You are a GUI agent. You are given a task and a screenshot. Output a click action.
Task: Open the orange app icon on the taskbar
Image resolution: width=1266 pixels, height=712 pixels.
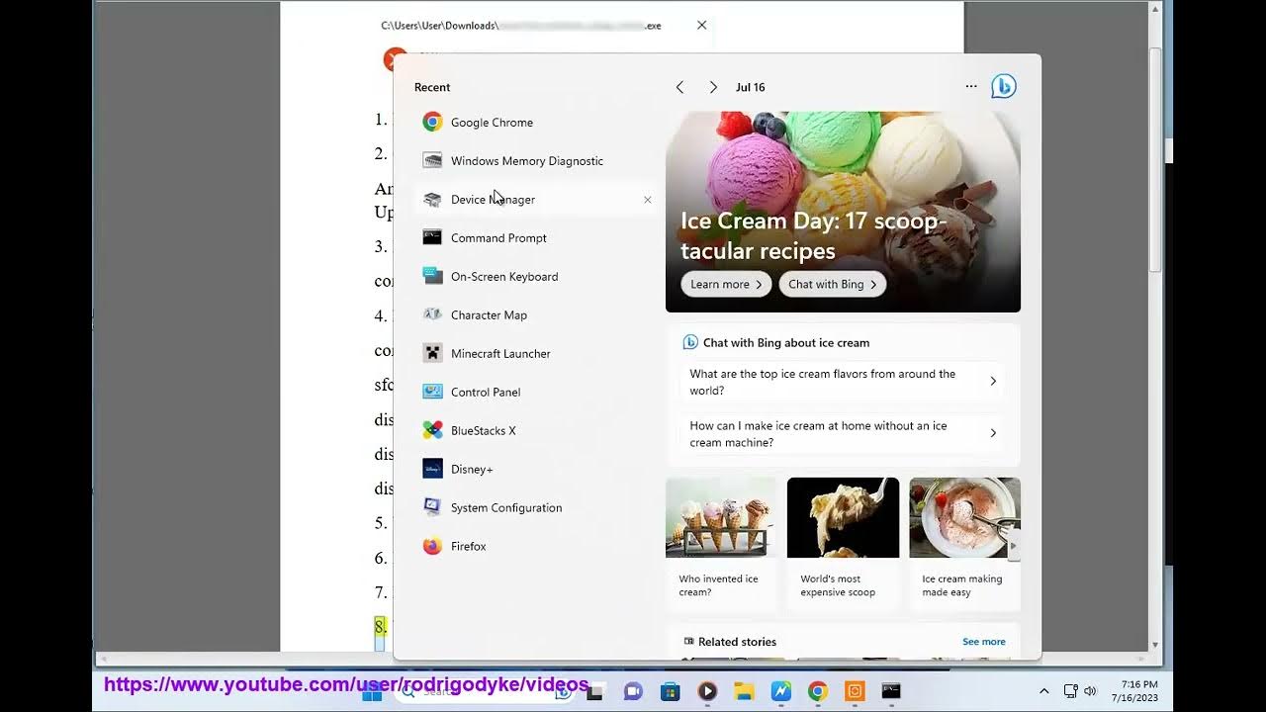click(856, 692)
